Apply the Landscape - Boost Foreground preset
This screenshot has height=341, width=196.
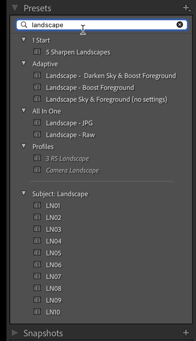[89, 87]
